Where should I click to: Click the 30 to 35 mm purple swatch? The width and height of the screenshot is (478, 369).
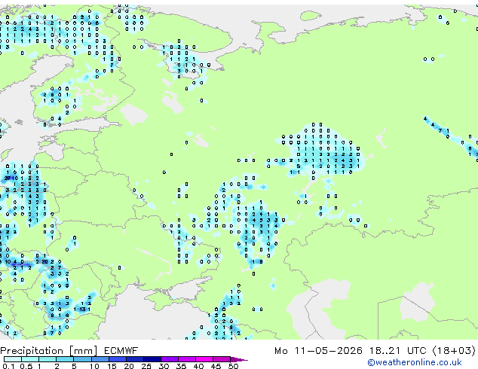point(170,359)
